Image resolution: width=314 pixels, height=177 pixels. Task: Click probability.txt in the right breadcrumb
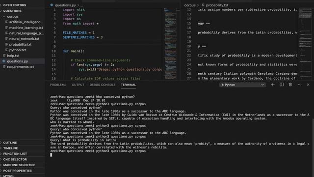(x=217, y=5)
